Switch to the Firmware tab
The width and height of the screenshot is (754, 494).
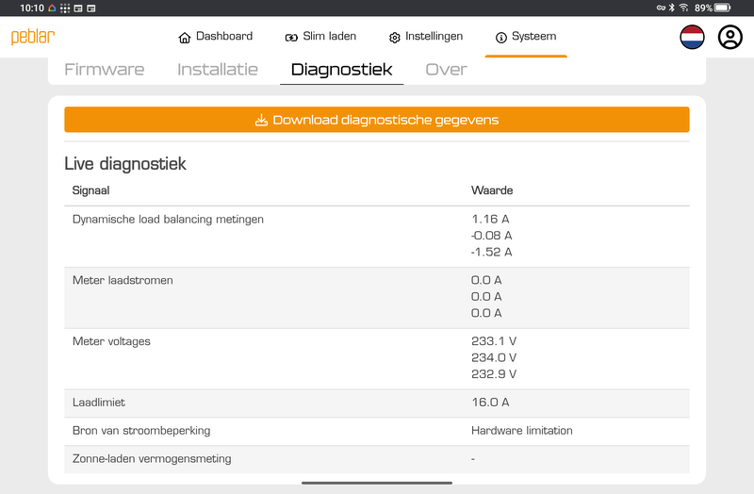click(x=105, y=69)
